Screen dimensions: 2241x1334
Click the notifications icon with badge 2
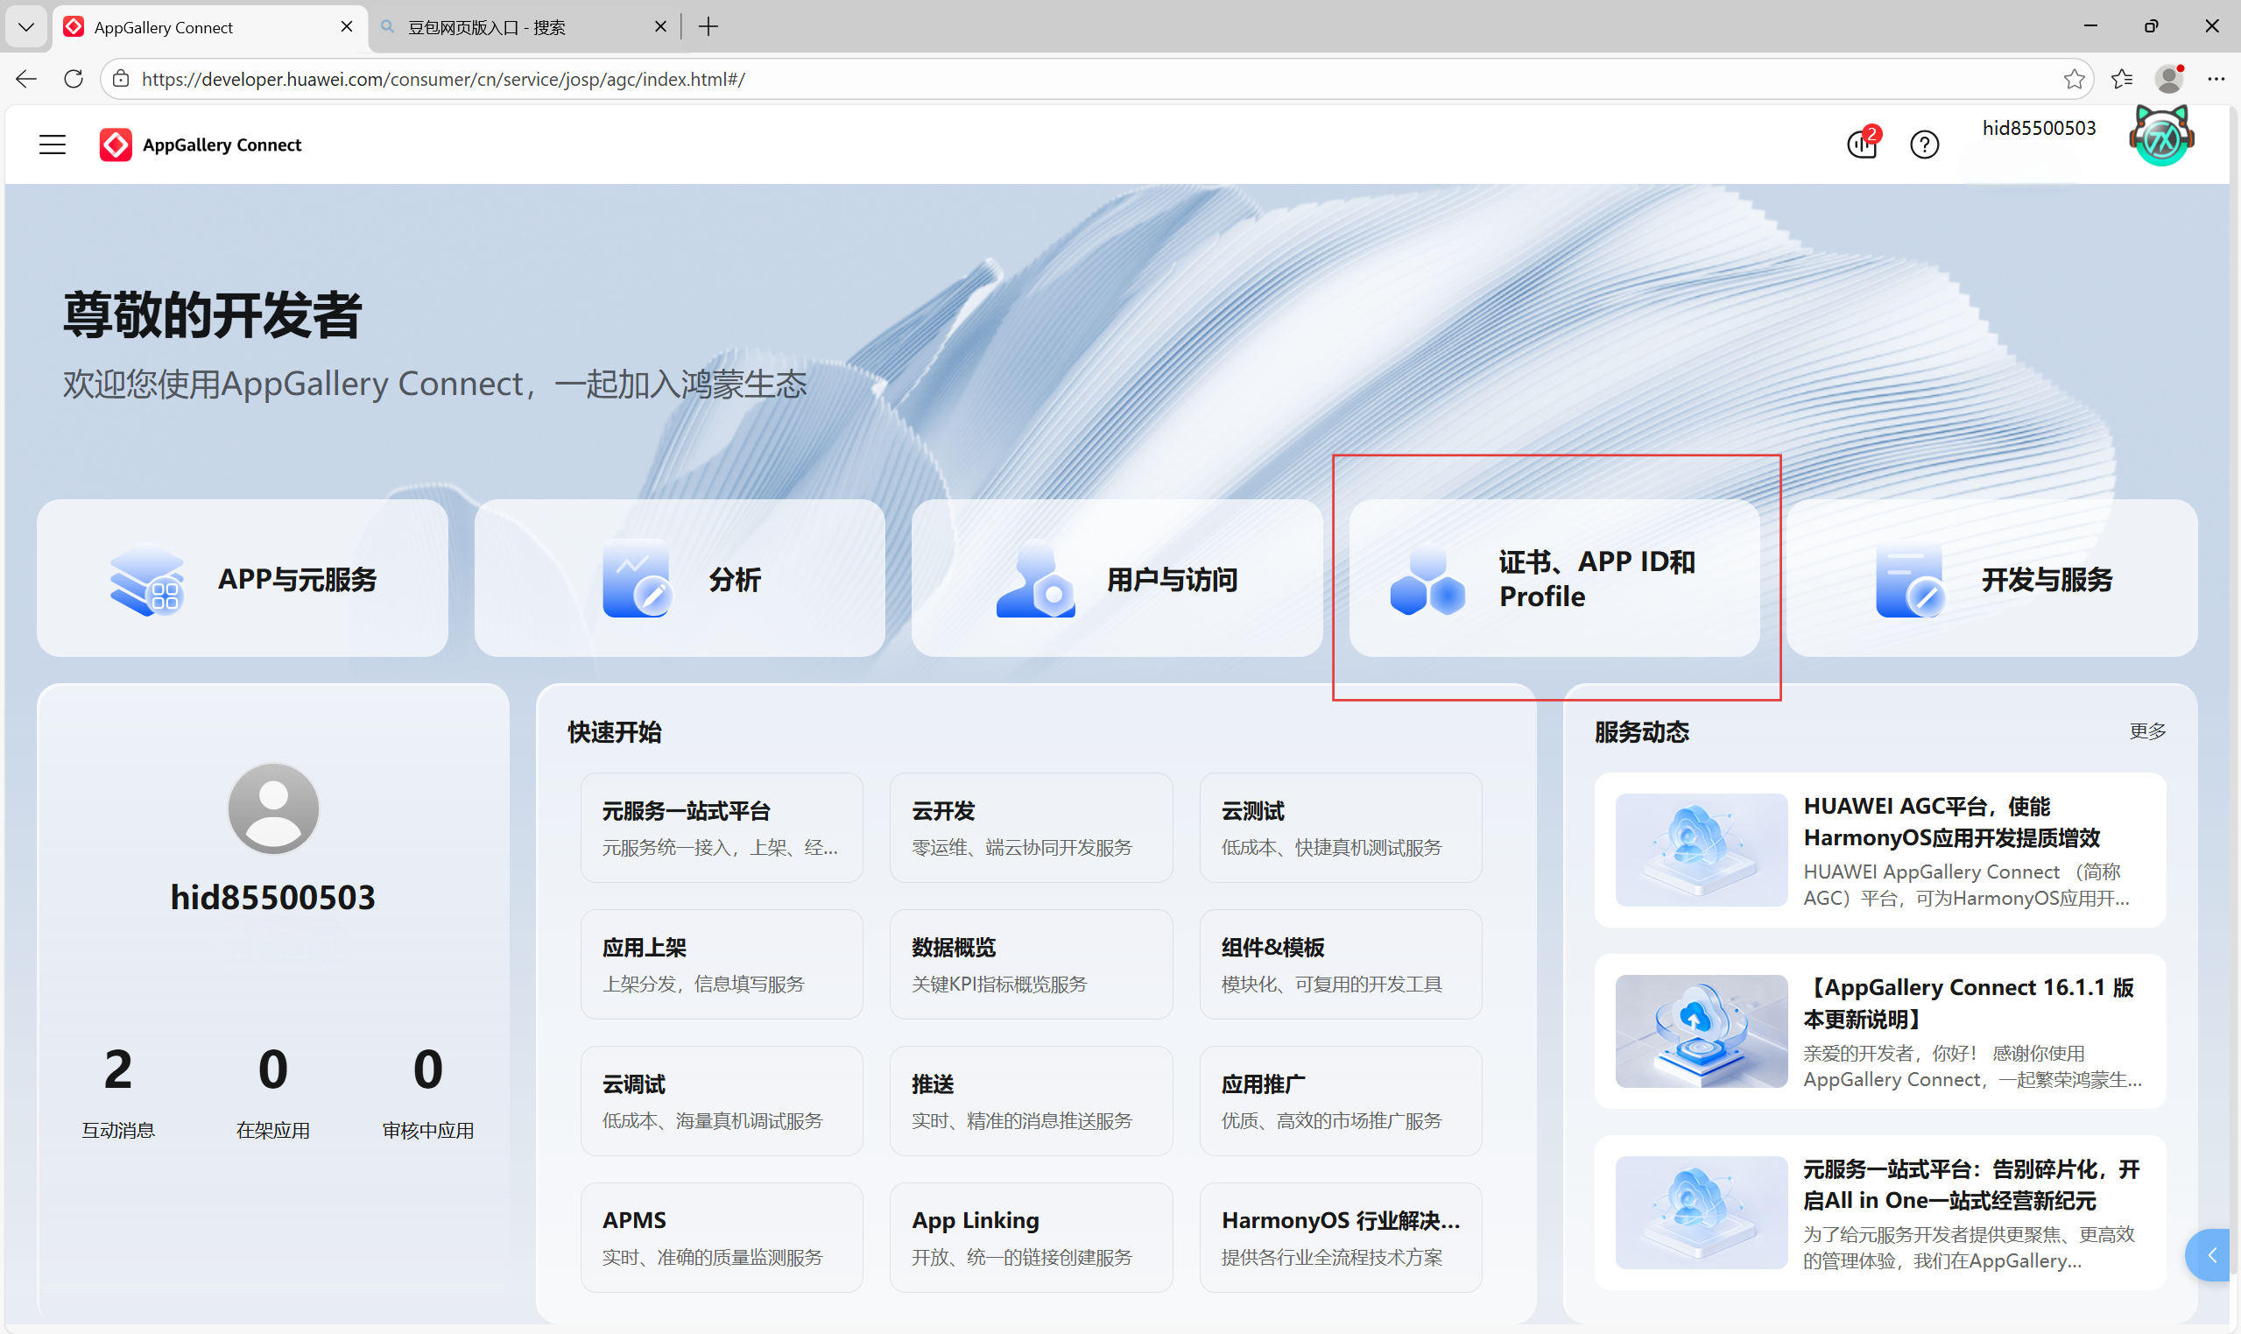[1862, 145]
